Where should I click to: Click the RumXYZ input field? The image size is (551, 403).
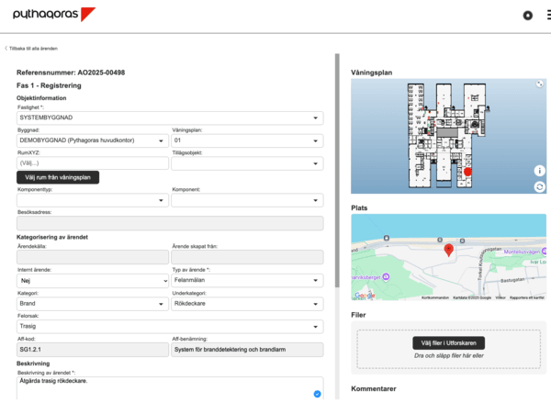tap(93, 163)
